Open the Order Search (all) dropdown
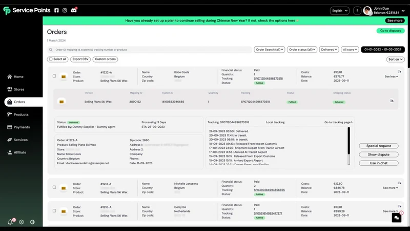The height and width of the screenshot is (231, 410). [270, 49]
